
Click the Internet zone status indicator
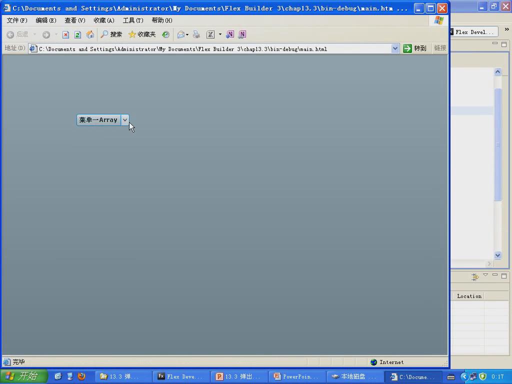tap(387, 362)
